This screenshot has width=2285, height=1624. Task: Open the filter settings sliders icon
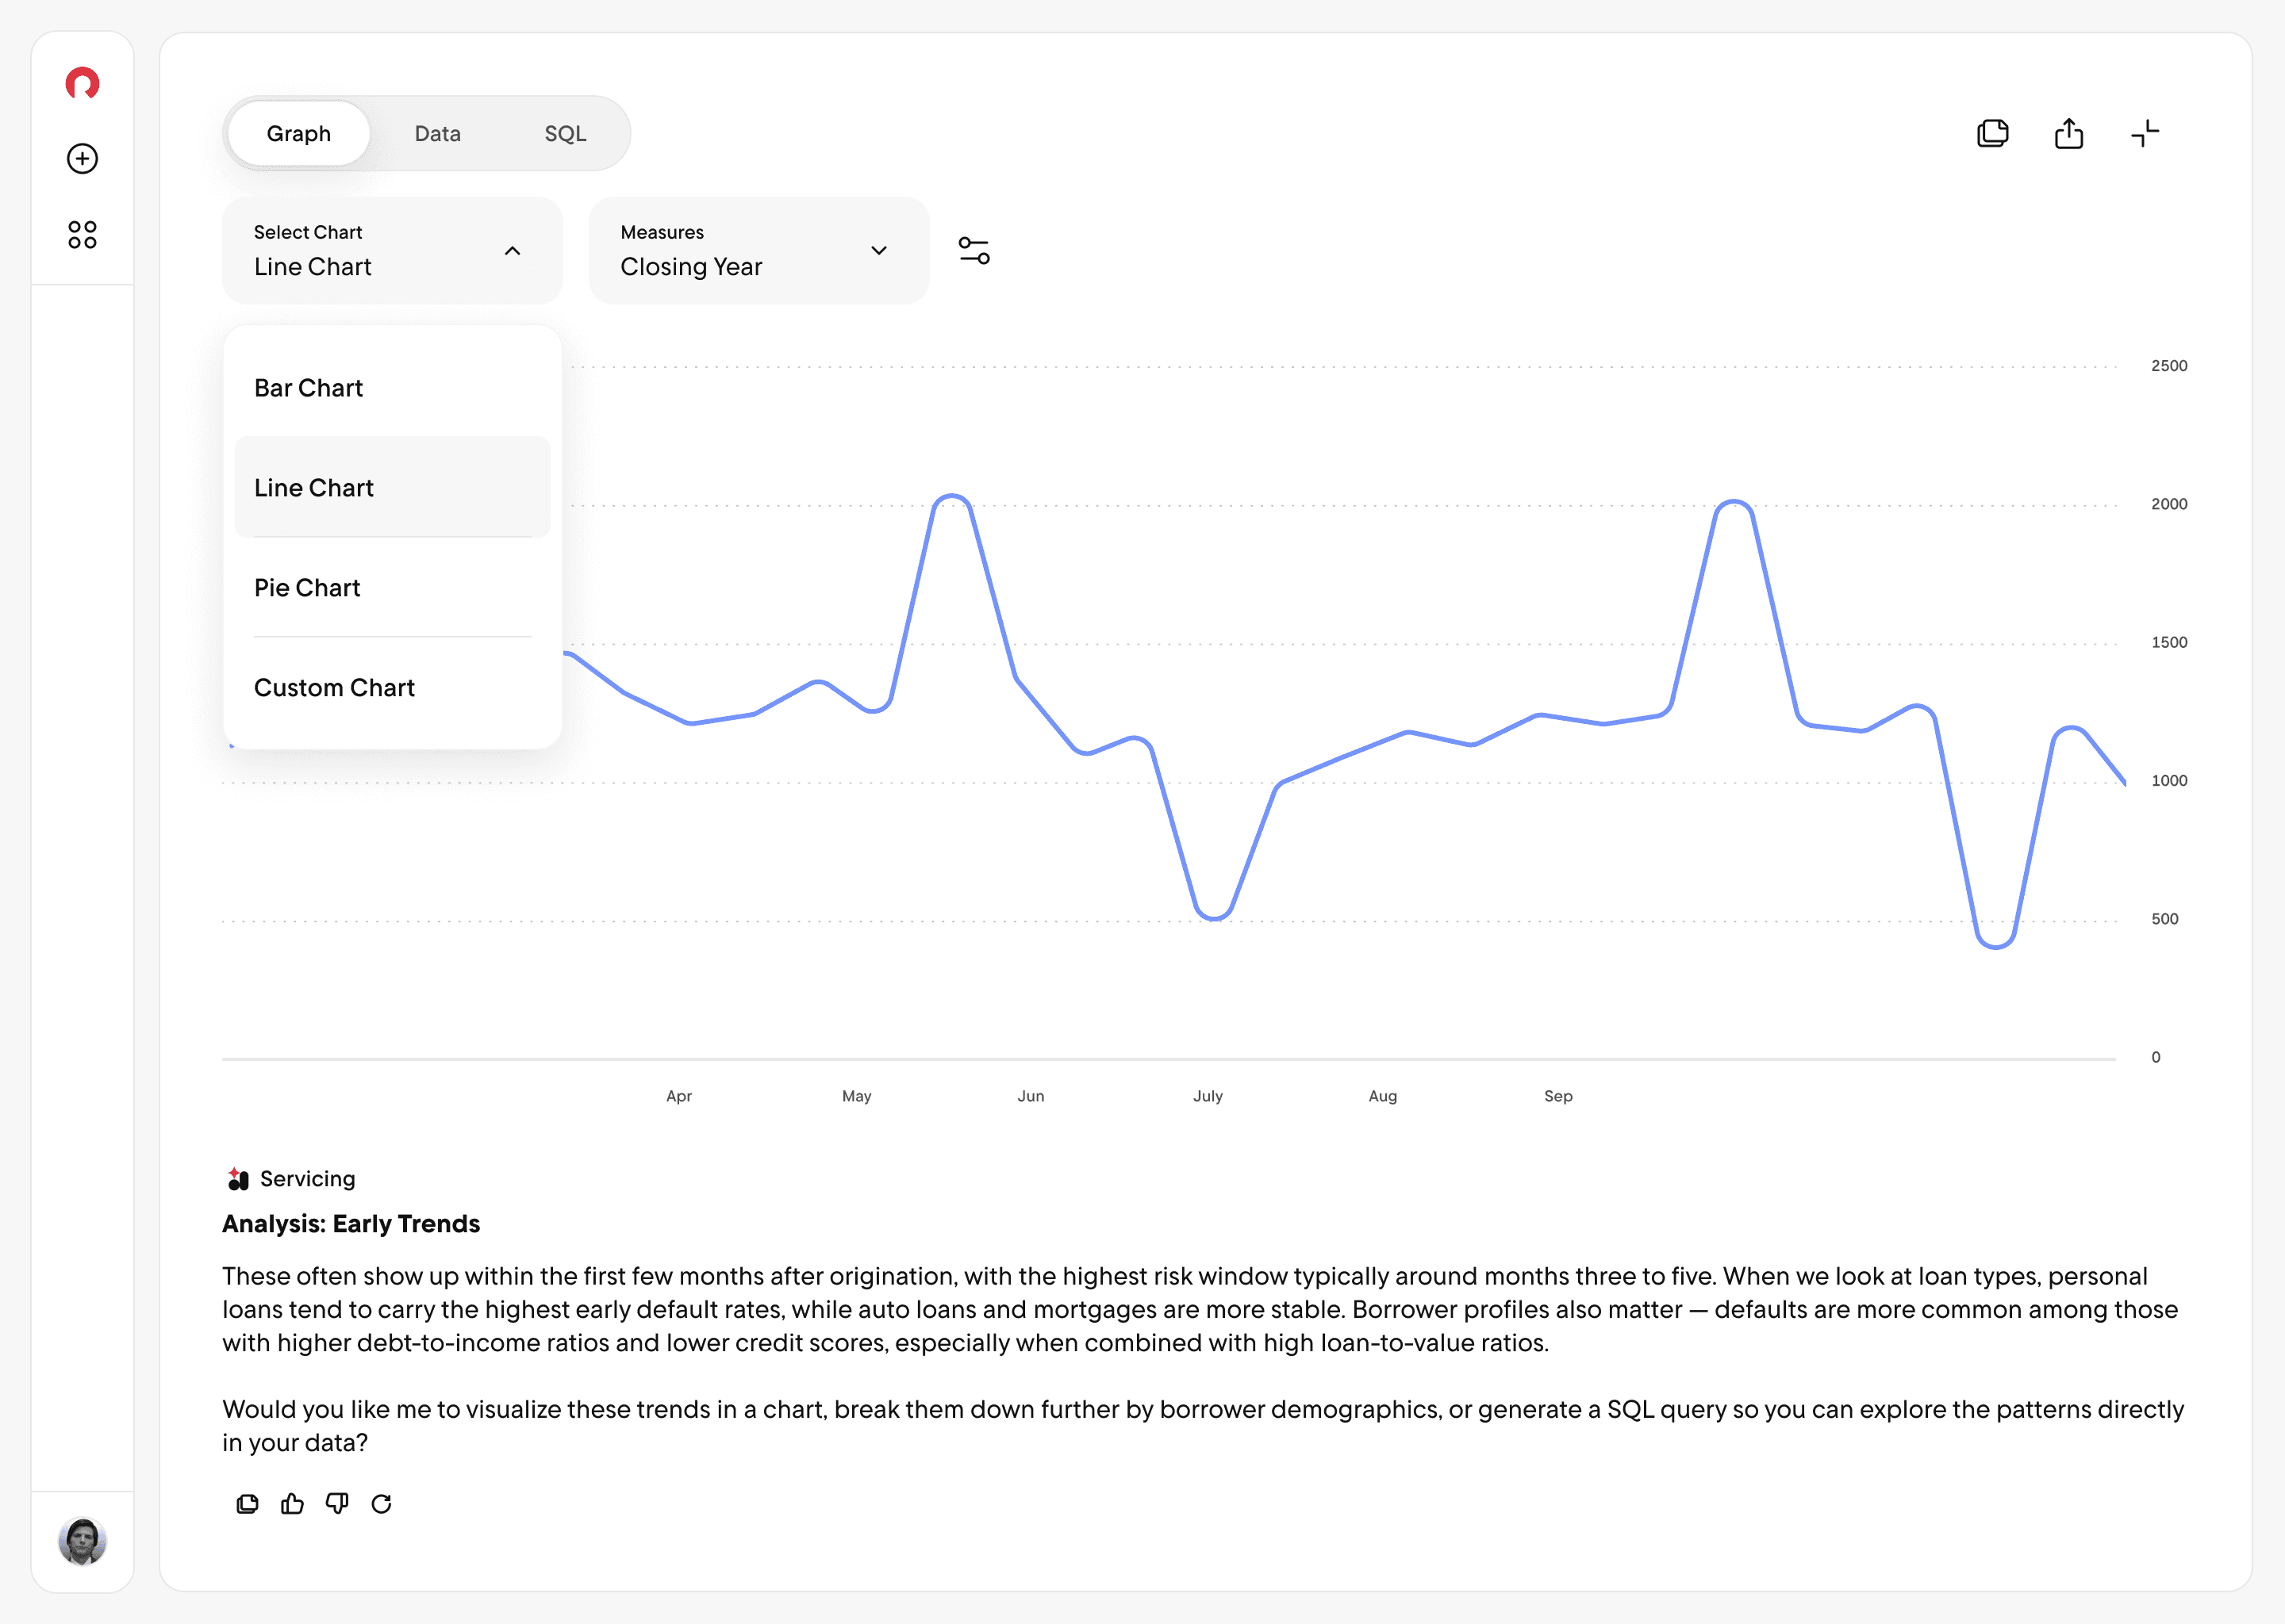pos(974,250)
